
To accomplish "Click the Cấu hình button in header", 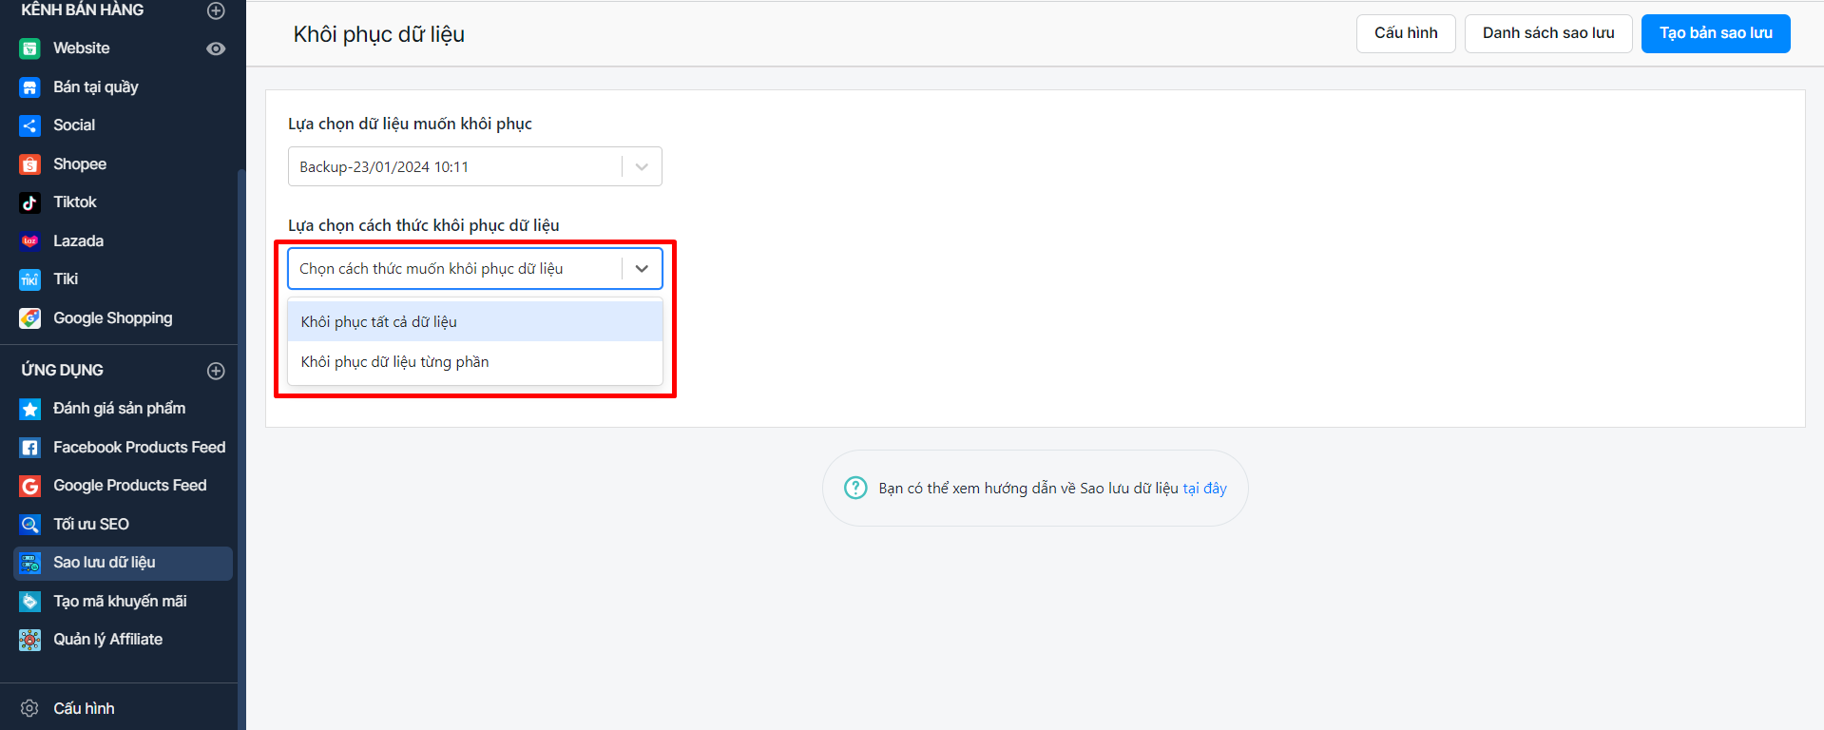I will coord(1406,33).
